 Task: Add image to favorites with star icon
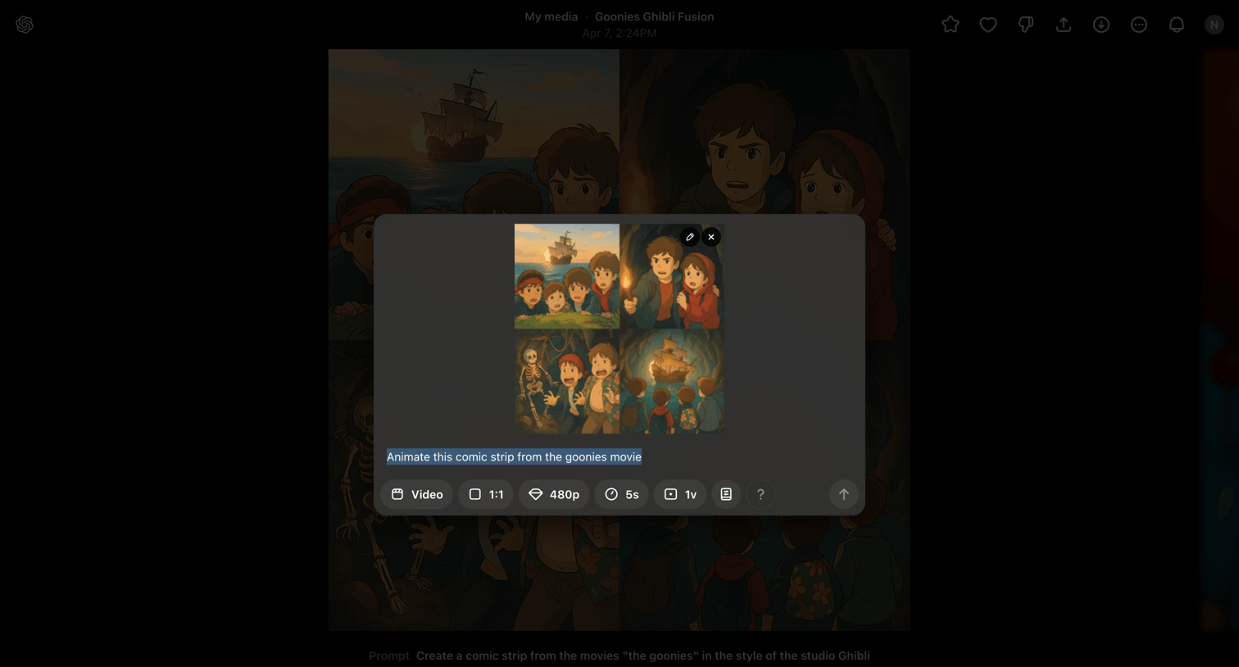pos(951,25)
